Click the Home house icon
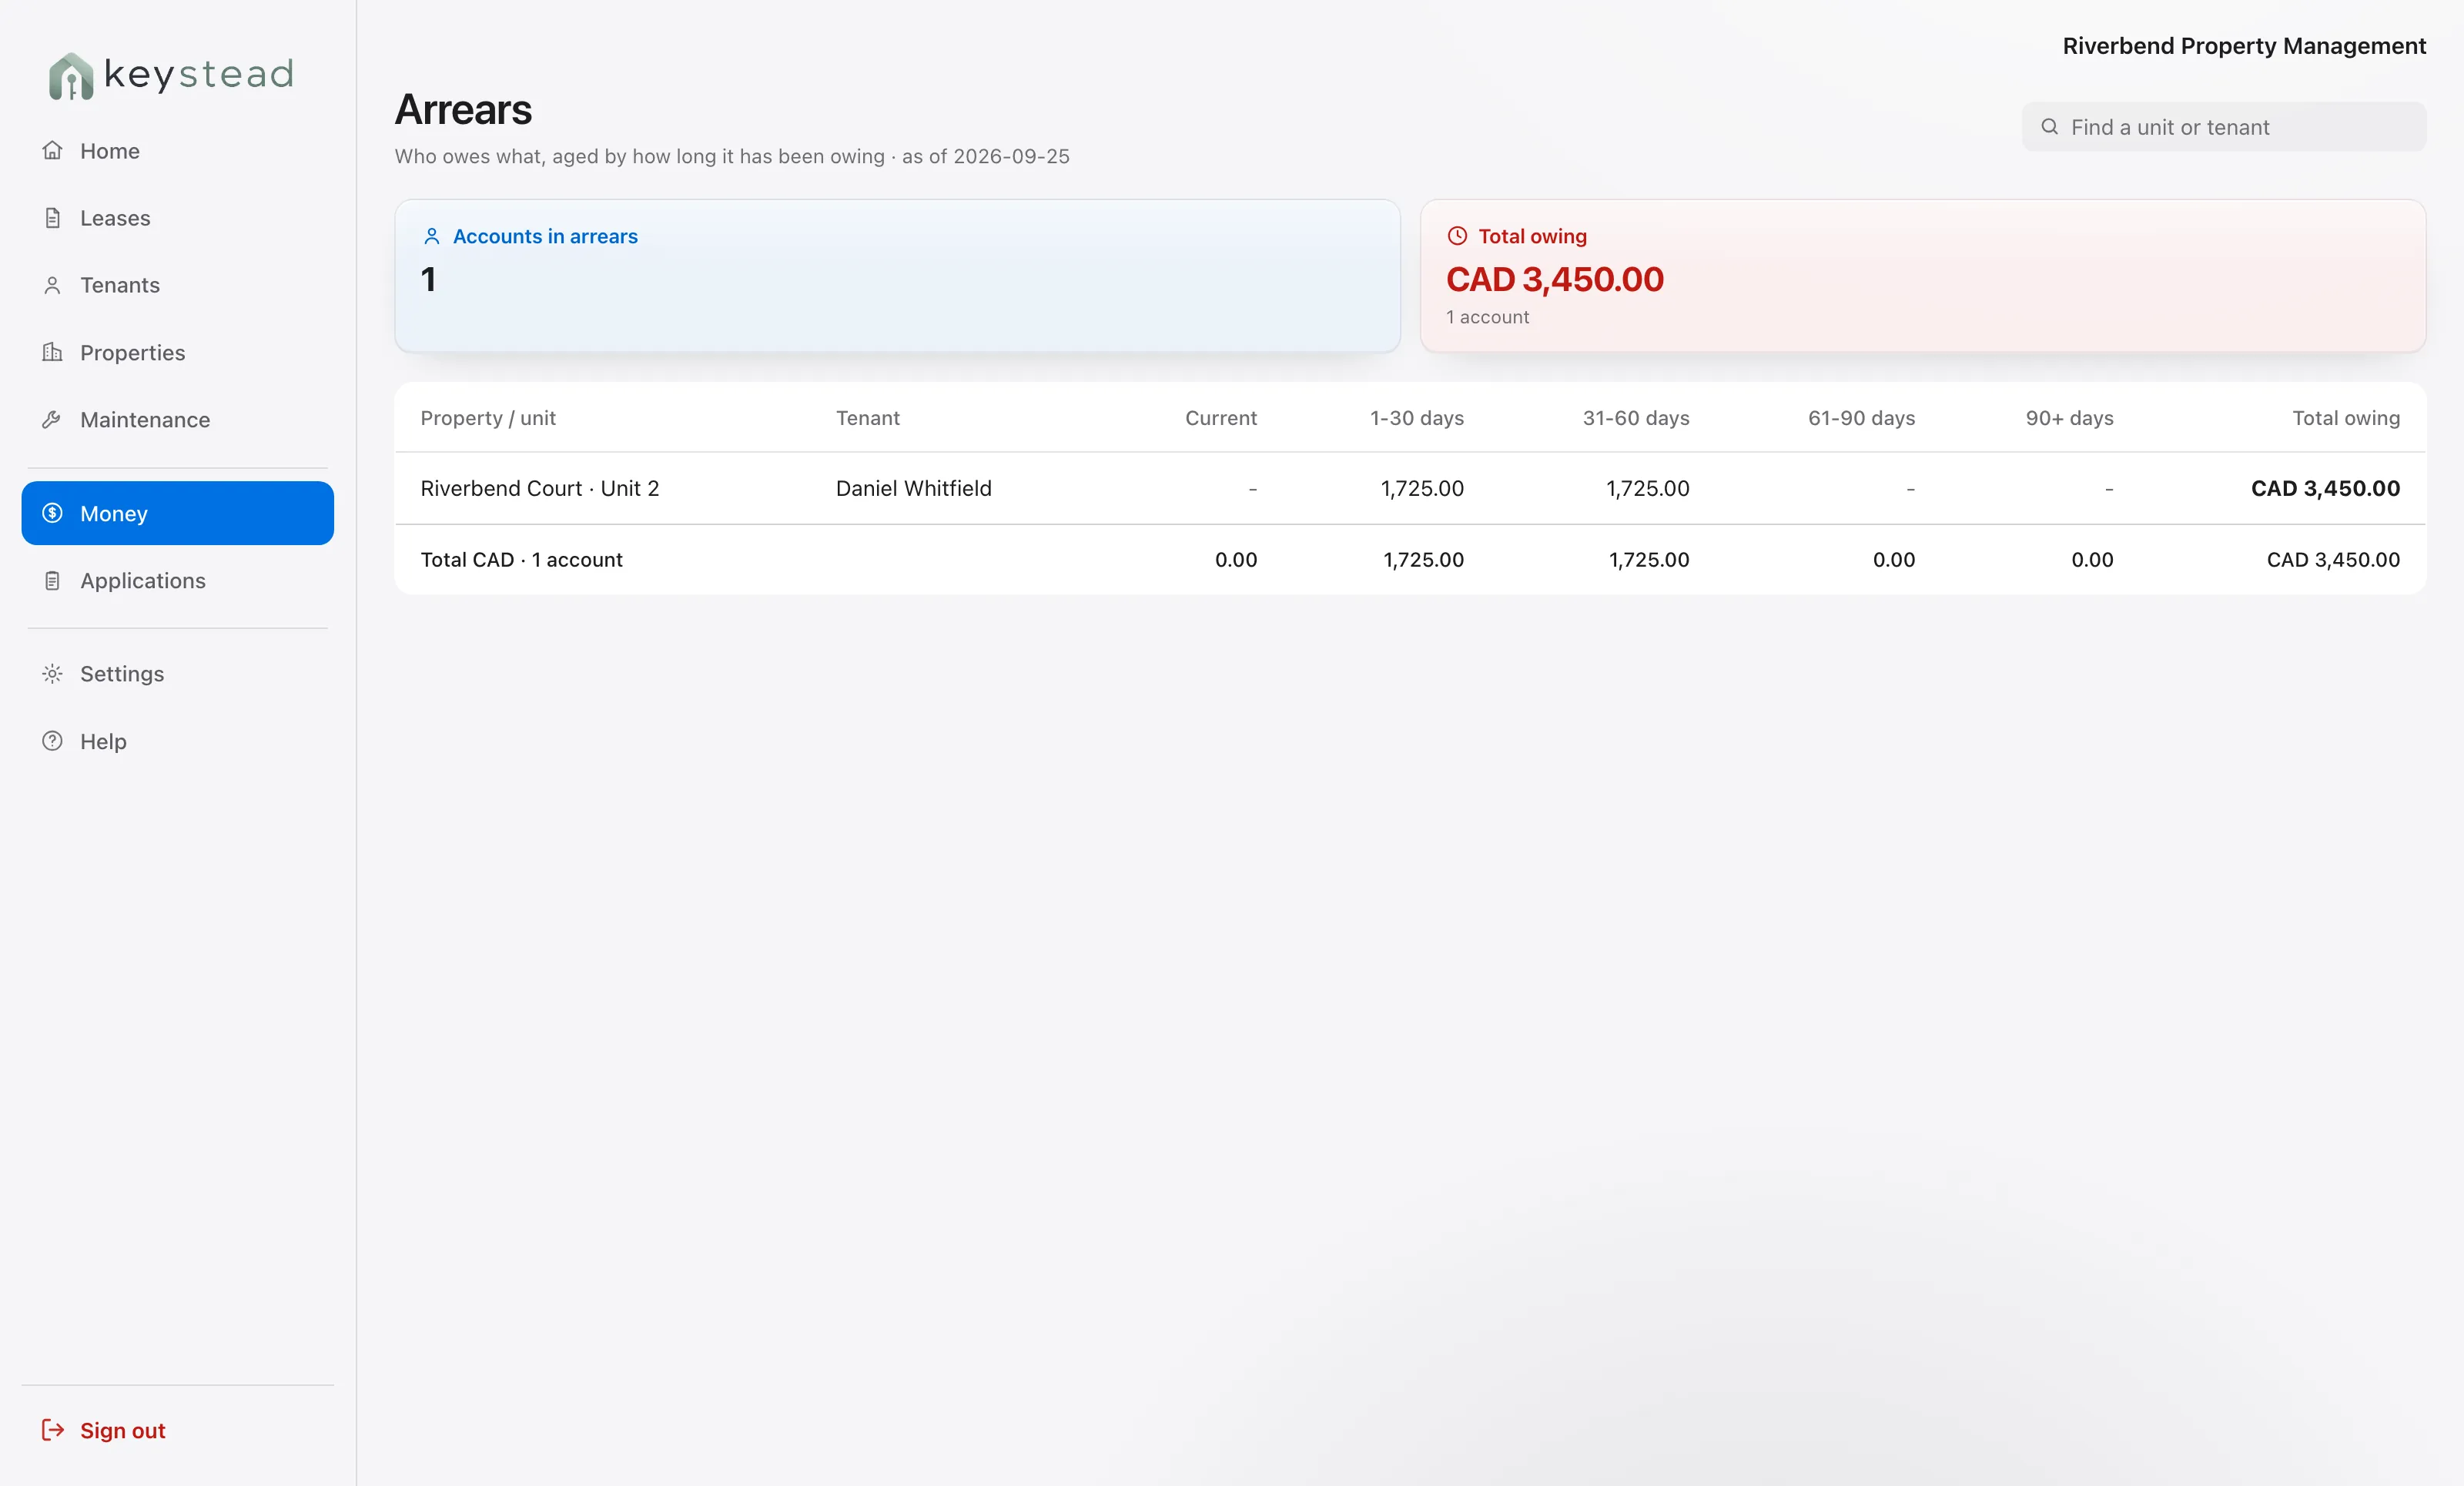Screen dimensions: 2464x1486 pos(52,151)
